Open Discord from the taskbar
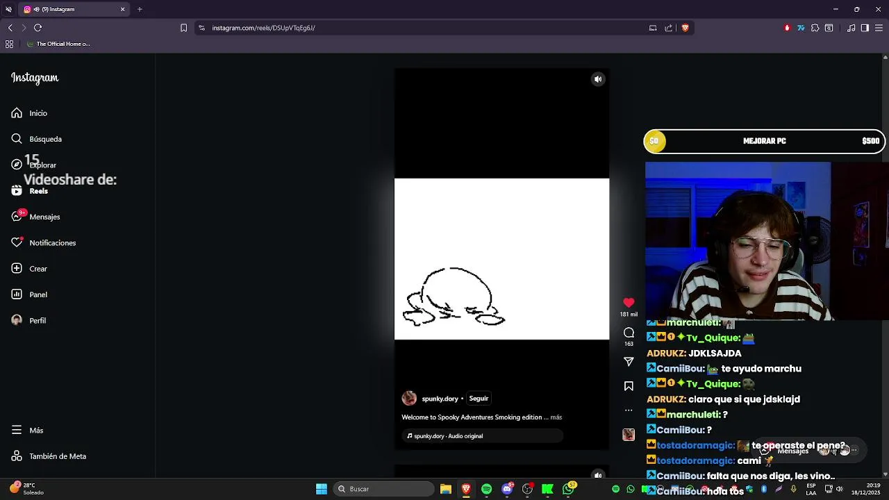The height and width of the screenshot is (500, 889). coord(507,489)
